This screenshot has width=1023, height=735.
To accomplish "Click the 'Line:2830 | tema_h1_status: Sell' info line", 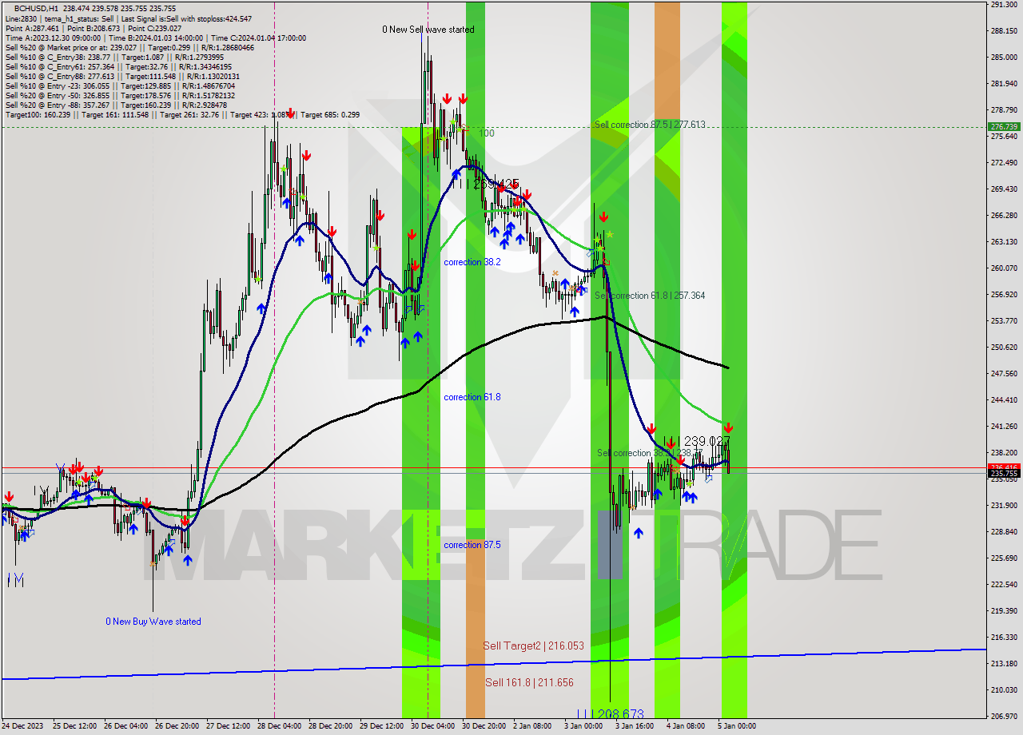I will coord(129,18).
